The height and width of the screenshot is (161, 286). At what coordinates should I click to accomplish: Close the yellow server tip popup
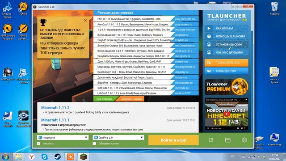click(85, 21)
